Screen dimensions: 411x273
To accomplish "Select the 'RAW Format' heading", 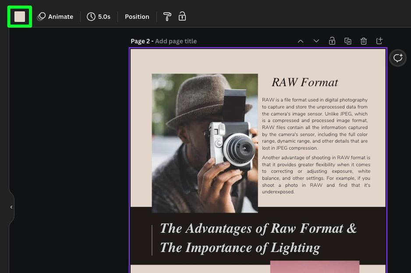I will (x=305, y=82).
